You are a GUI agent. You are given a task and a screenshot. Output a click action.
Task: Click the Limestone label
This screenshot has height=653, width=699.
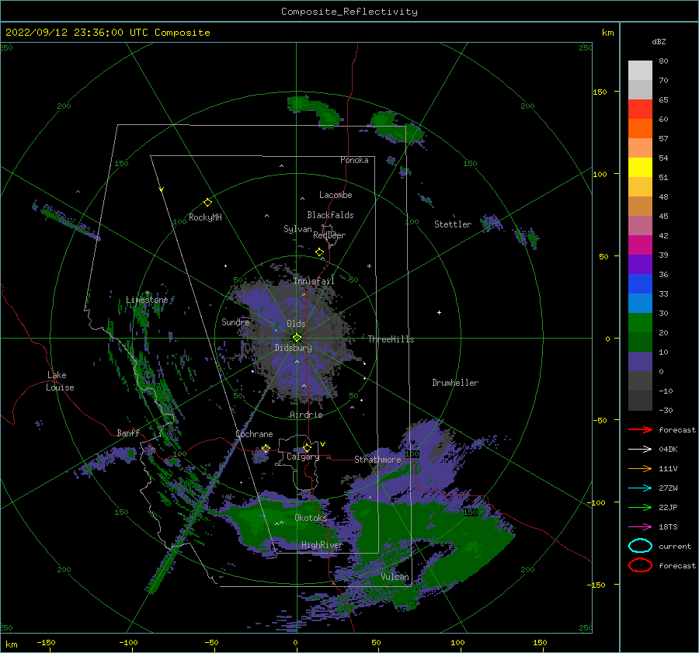tap(147, 300)
